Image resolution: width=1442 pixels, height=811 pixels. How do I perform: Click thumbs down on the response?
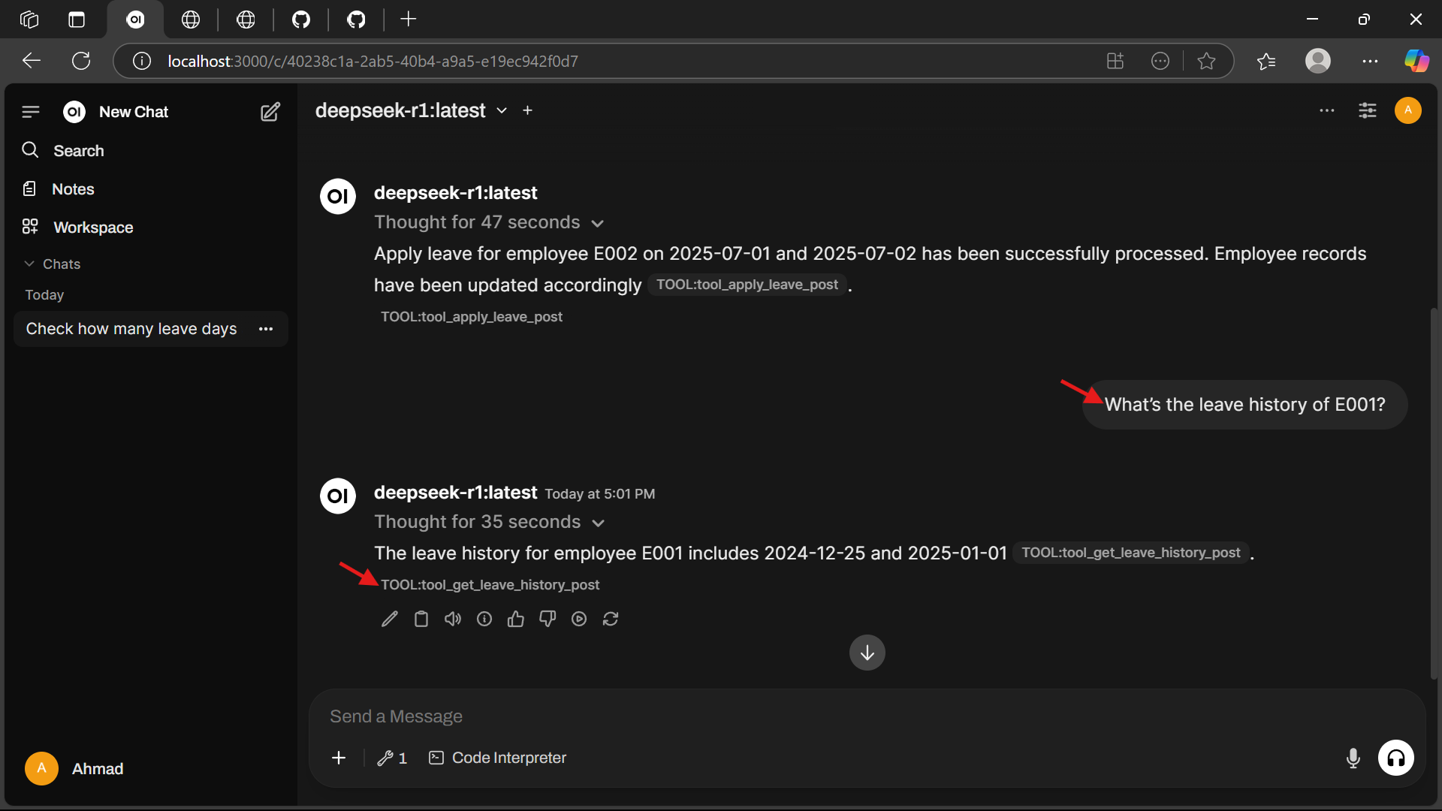[x=548, y=619]
